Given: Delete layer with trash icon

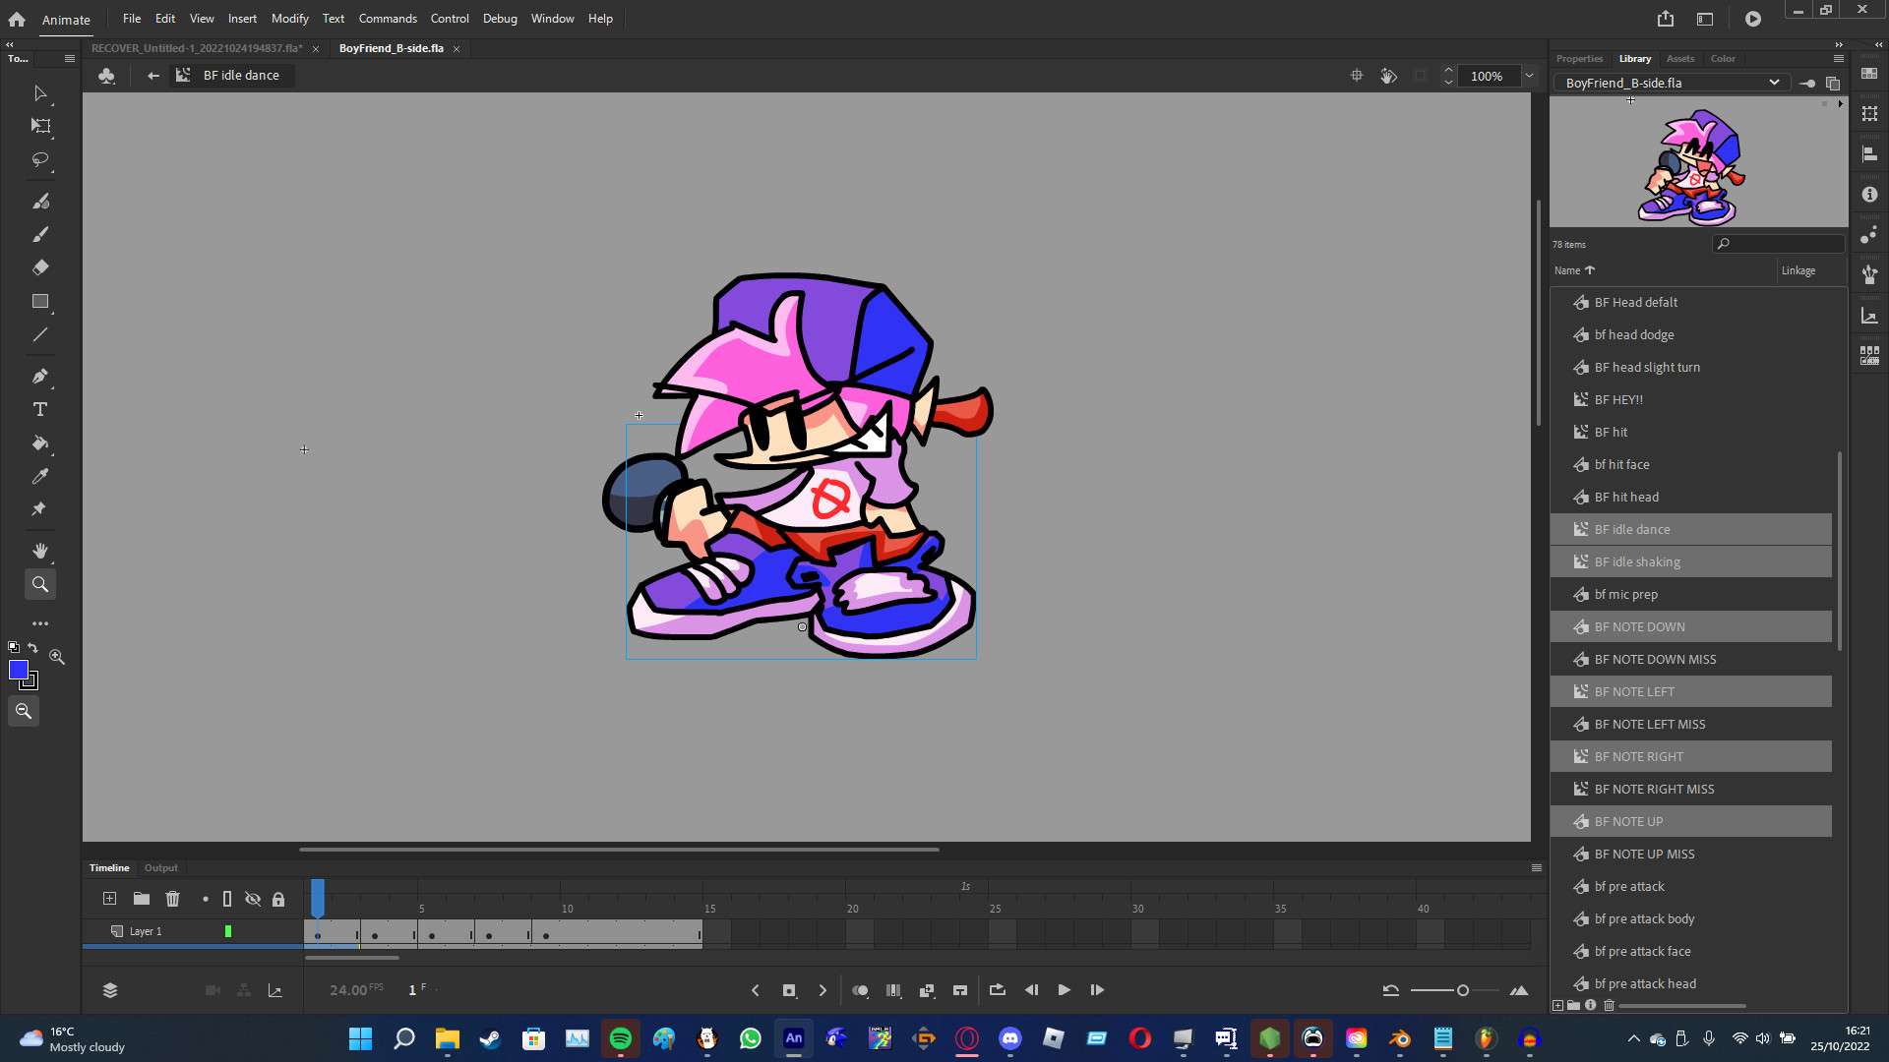Looking at the screenshot, I should [173, 899].
